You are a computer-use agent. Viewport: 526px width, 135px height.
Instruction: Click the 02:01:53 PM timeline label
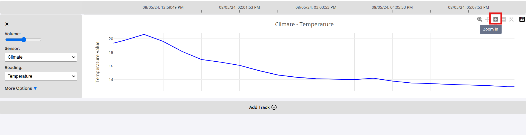[x=239, y=7]
